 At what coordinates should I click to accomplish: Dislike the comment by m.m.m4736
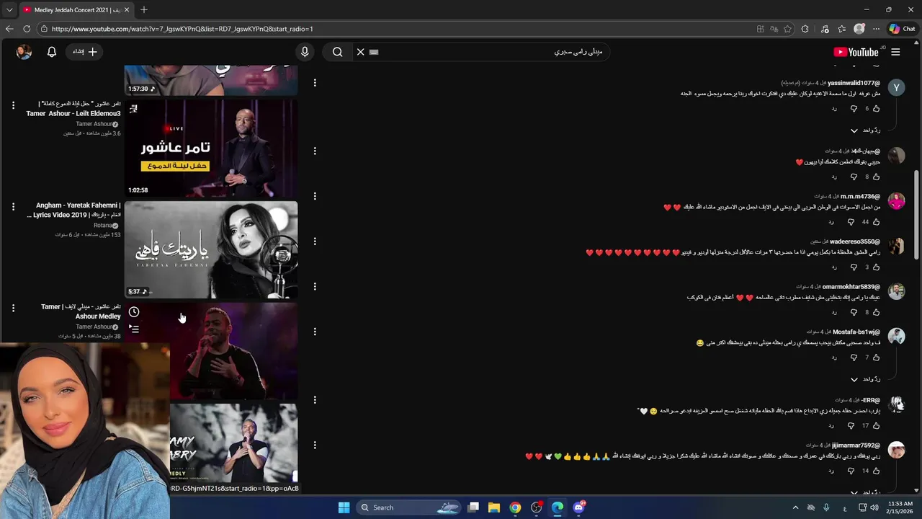(851, 222)
